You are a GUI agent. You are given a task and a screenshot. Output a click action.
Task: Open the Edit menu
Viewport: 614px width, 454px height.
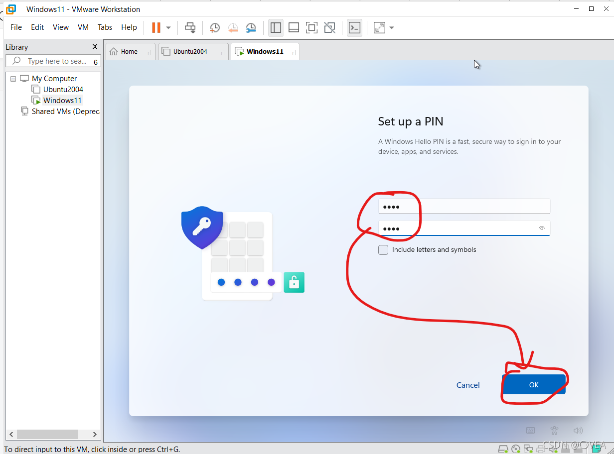[x=37, y=27]
